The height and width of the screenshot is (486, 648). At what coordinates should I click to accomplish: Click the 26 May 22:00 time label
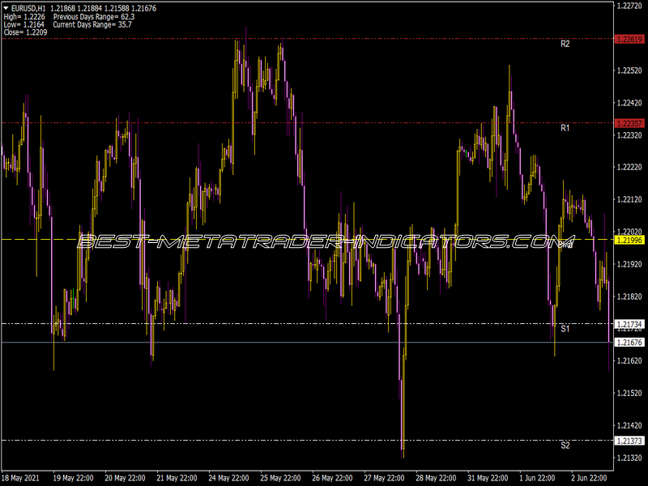pyautogui.click(x=333, y=478)
